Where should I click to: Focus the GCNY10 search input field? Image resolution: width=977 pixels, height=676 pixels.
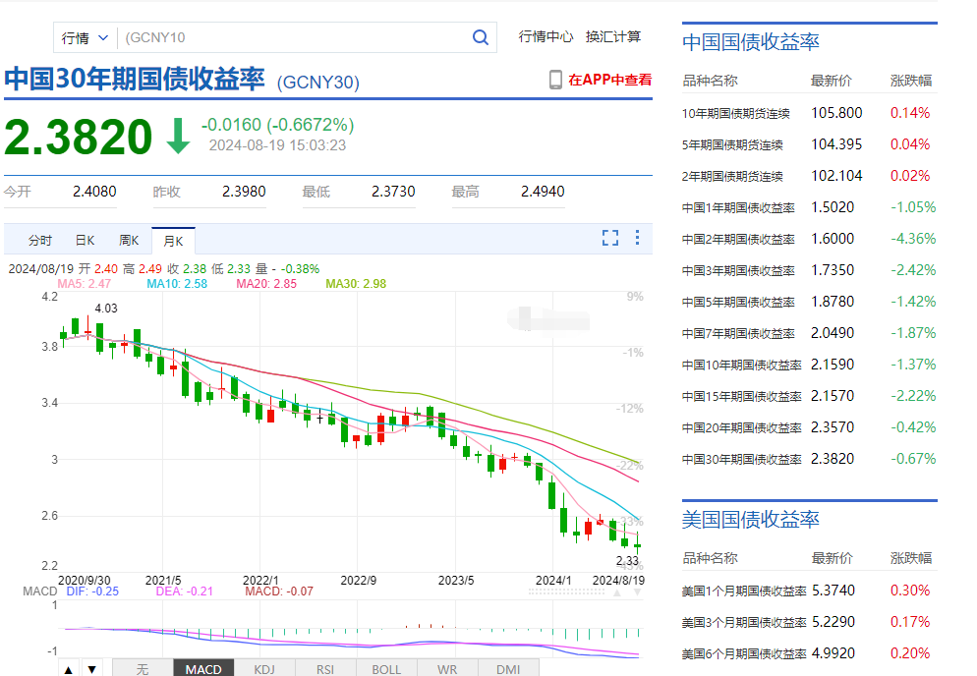[x=293, y=38]
